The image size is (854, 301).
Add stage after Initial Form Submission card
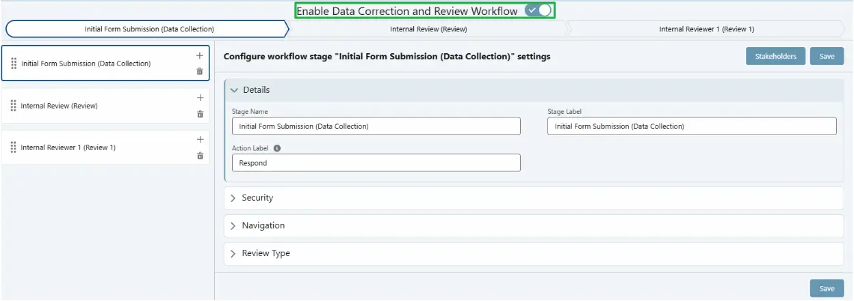(x=200, y=55)
